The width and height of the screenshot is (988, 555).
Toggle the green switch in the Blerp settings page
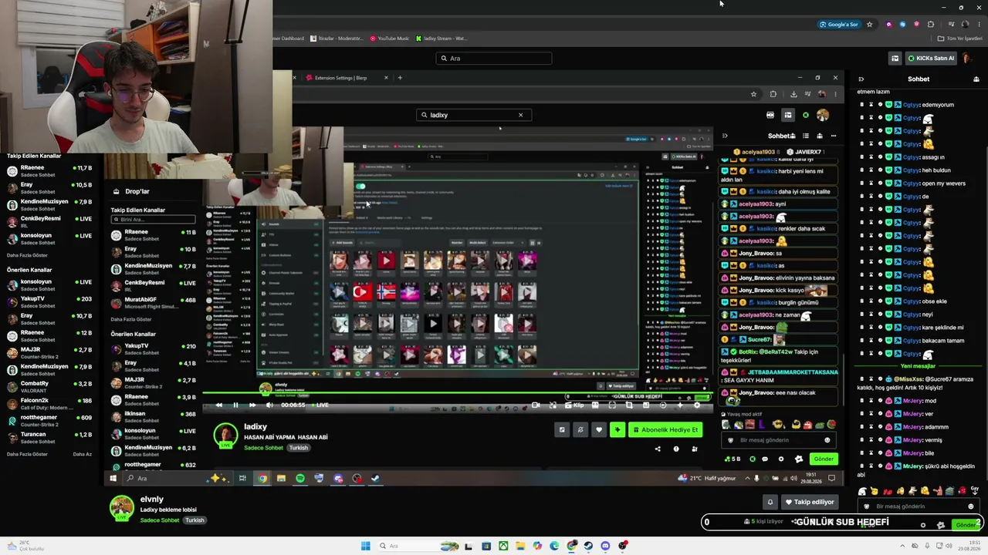[360, 186]
